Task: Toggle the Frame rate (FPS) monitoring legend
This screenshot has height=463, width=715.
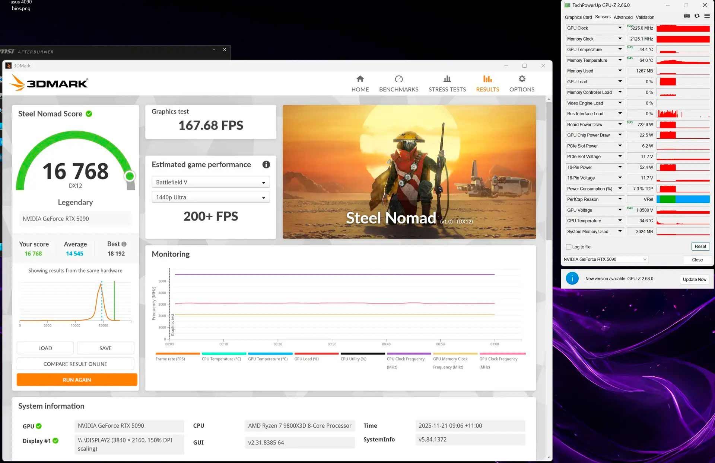Action: point(177,354)
